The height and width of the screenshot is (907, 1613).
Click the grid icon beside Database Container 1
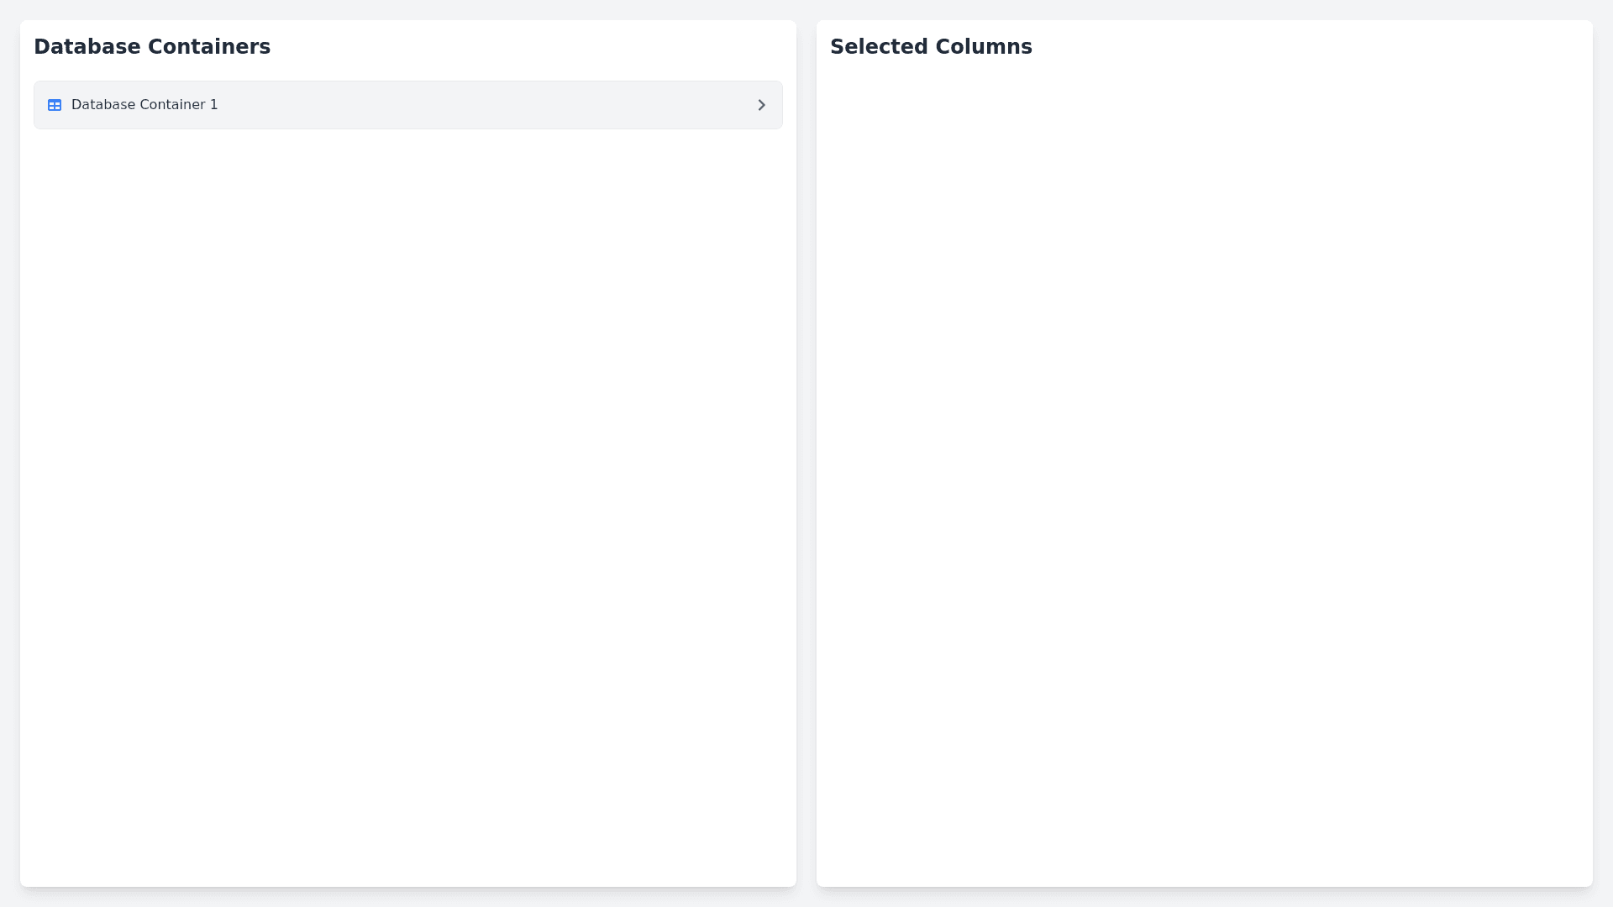coord(55,105)
